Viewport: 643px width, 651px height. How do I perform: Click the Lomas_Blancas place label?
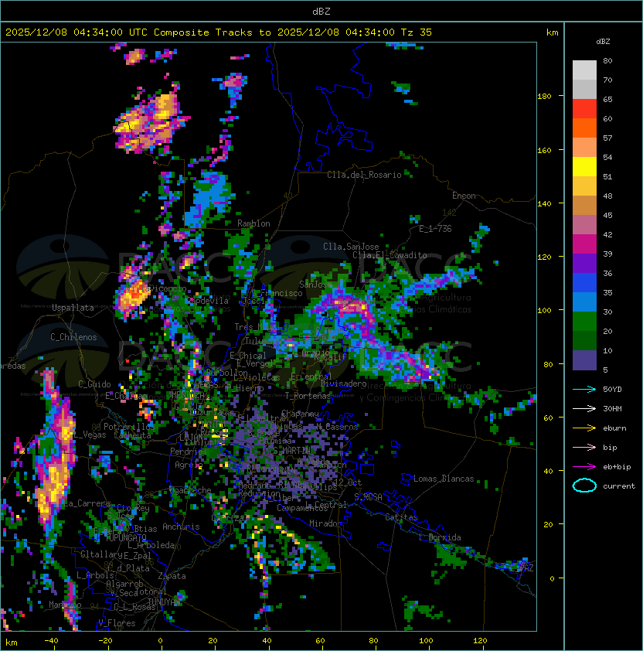coord(444,479)
